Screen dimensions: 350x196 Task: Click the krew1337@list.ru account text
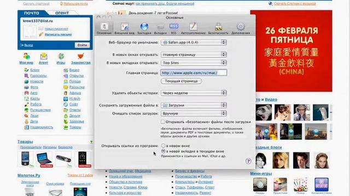[38, 21]
